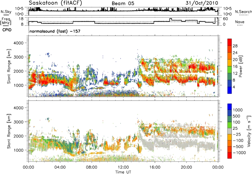
Task: Click the '16:00' time axis tick label
Action: 155,167
